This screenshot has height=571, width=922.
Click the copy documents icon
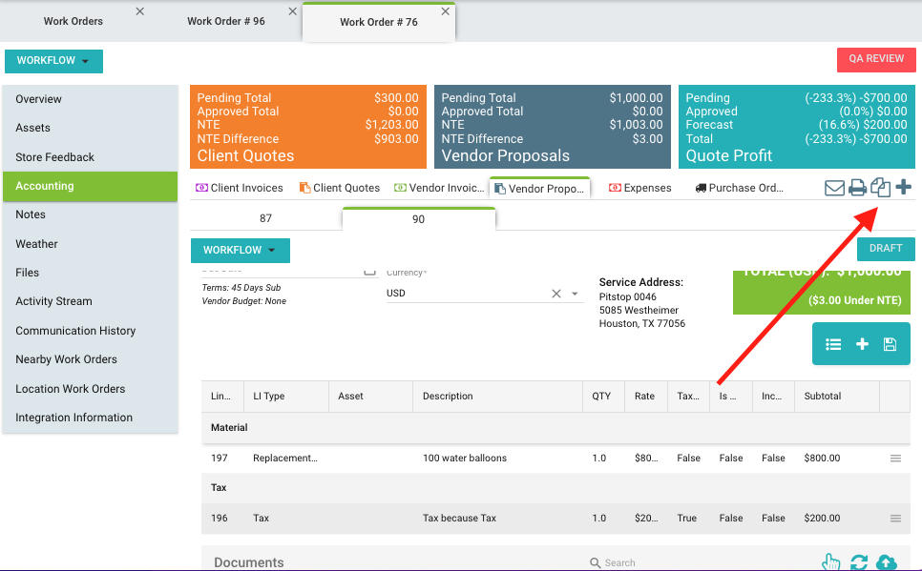[x=880, y=188]
